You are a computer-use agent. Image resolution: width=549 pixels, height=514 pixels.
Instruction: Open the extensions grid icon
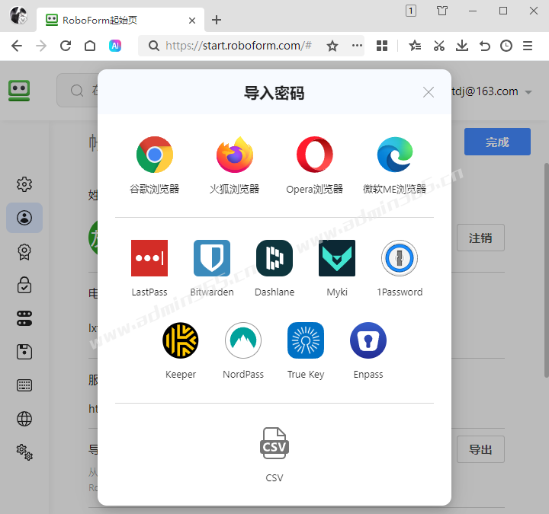tap(382, 46)
